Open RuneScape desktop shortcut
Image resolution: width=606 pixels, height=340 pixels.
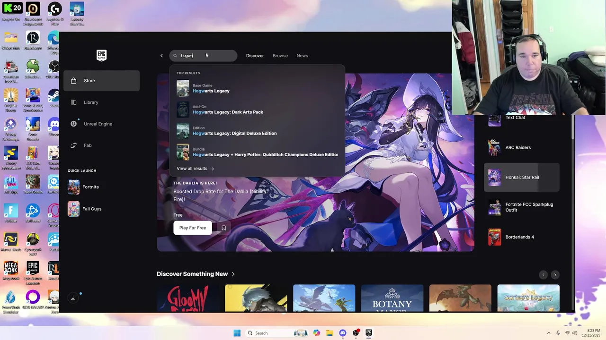click(x=33, y=41)
